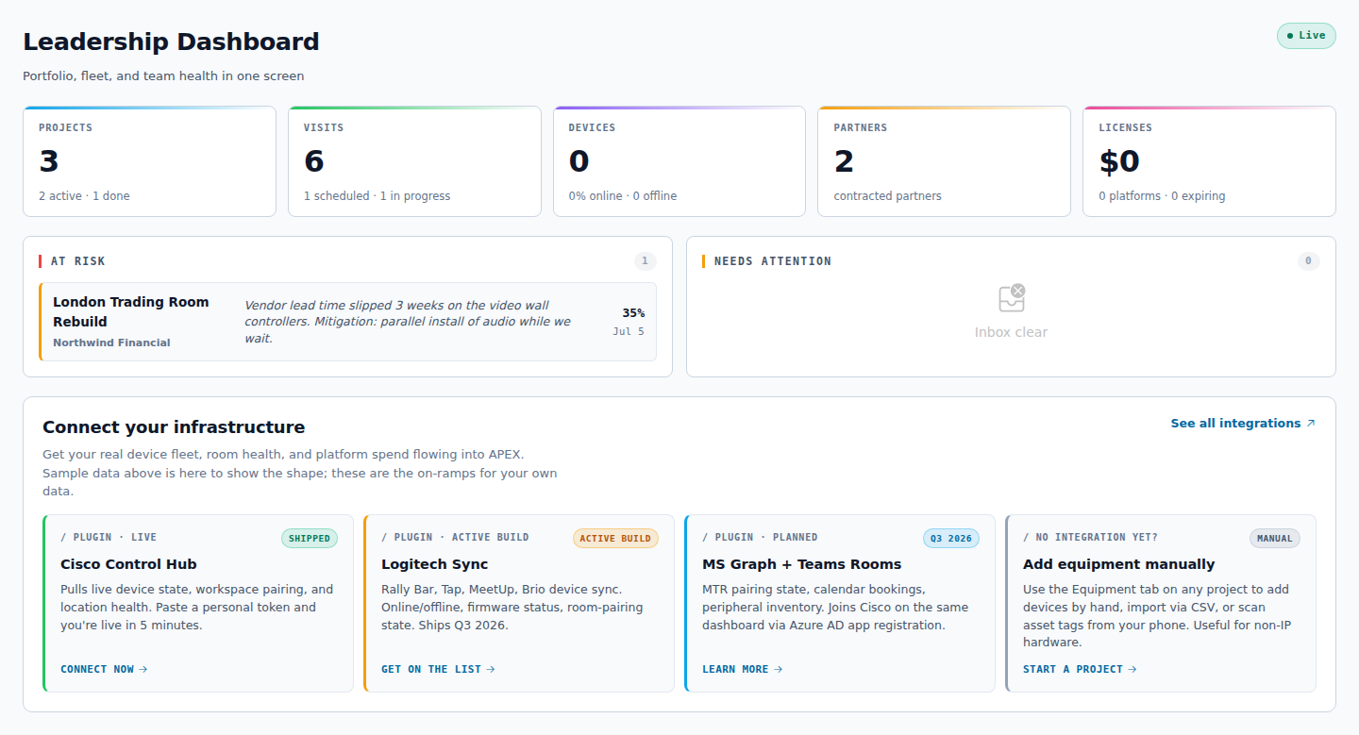Click the Live status badge
1359x735 pixels.
(1306, 36)
